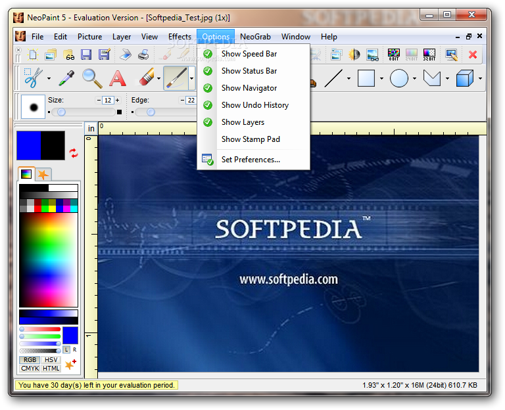Image resolution: width=505 pixels, height=410 pixels.
Task: Click the Scanner icon
Action: tap(126, 55)
